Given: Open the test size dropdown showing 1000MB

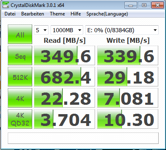Looking at the screenshot, I should point(67,30).
